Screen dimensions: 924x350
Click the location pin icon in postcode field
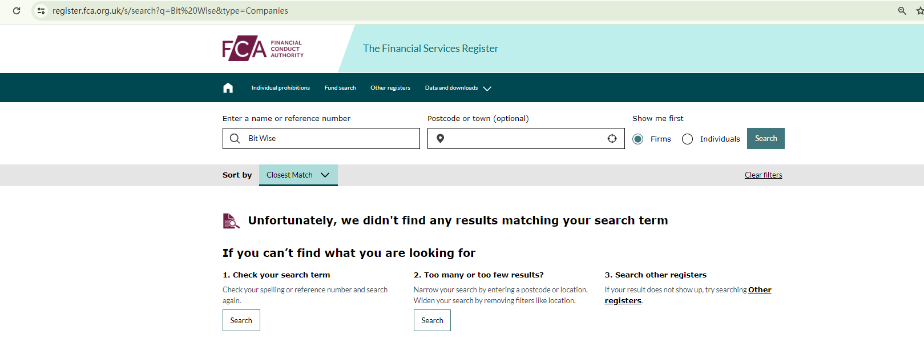tap(440, 138)
